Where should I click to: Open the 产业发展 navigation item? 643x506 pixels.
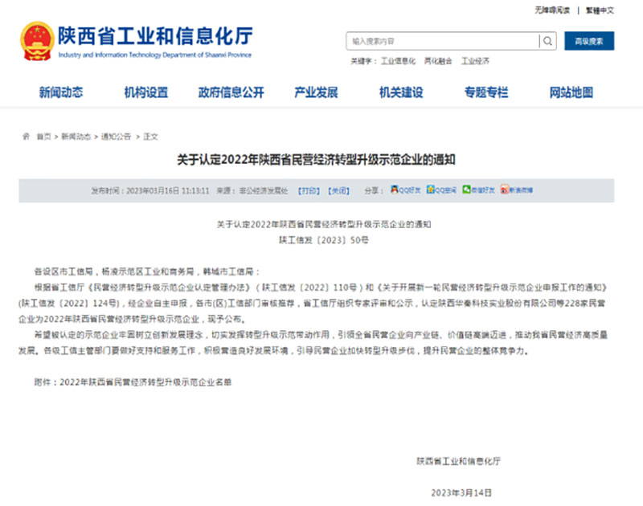[x=316, y=92]
